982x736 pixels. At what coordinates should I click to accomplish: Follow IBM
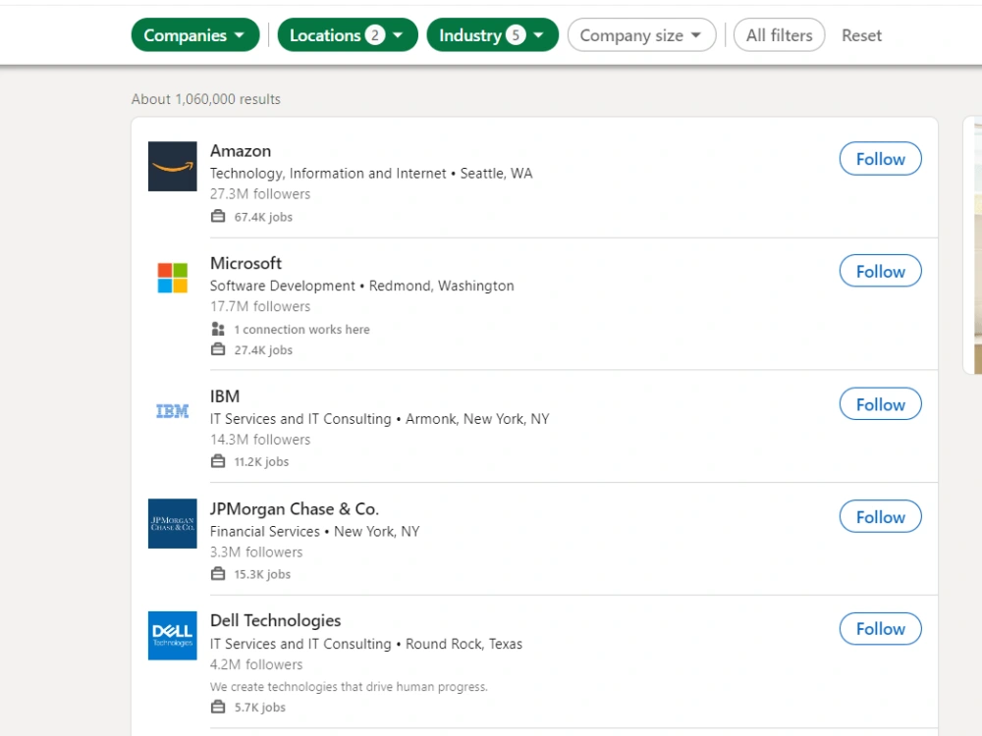point(880,403)
